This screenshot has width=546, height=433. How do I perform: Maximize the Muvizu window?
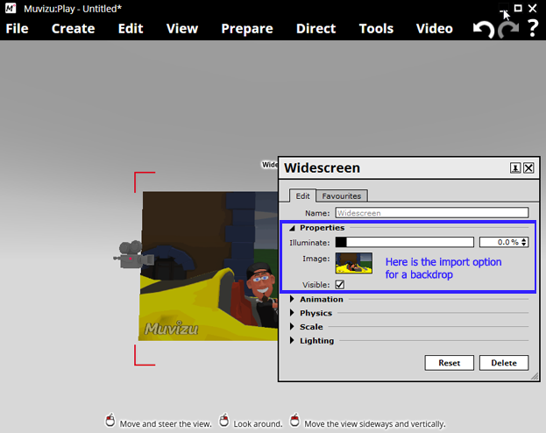point(518,8)
